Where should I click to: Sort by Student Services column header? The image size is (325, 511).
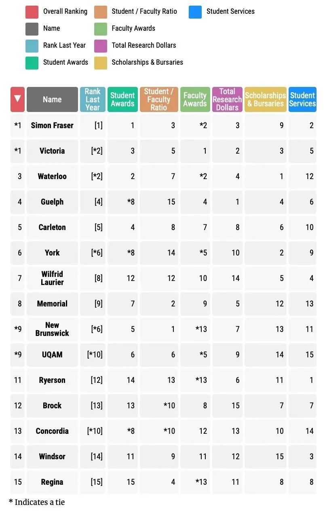click(x=302, y=99)
